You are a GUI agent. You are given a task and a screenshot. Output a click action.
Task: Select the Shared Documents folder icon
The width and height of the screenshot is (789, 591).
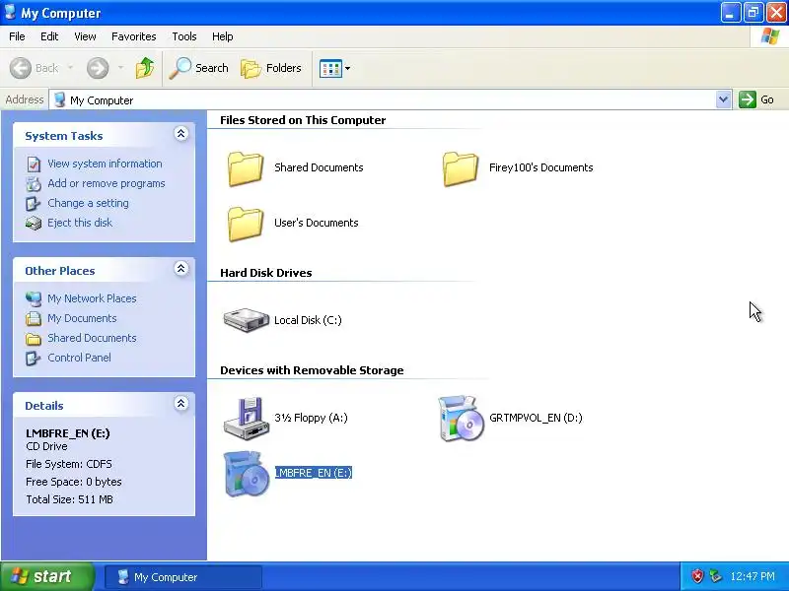(x=246, y=168)
